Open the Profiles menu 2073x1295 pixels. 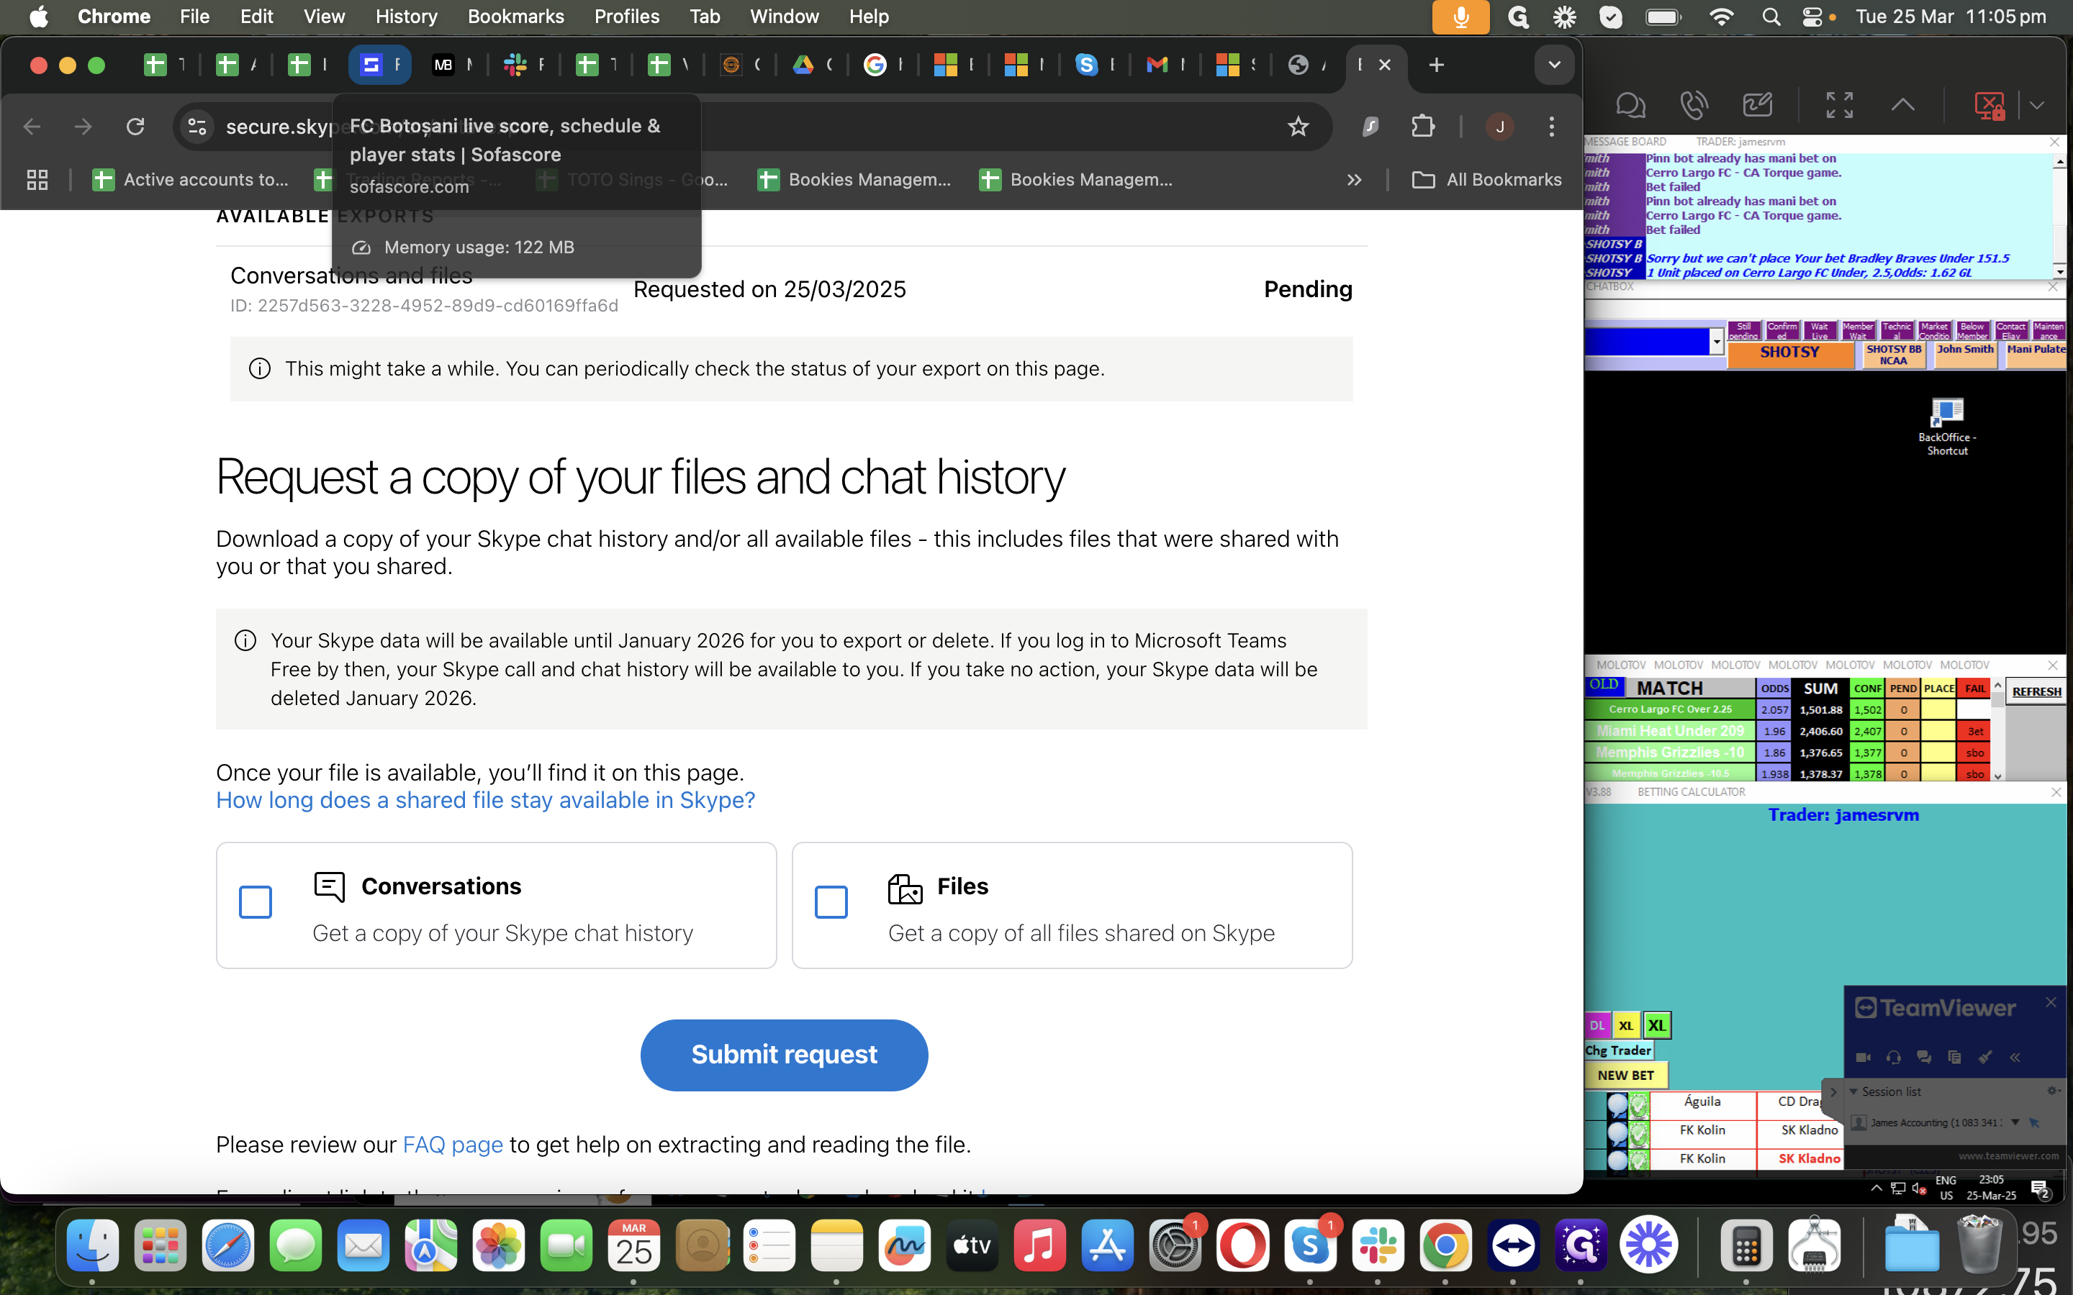tap(627, 17)
